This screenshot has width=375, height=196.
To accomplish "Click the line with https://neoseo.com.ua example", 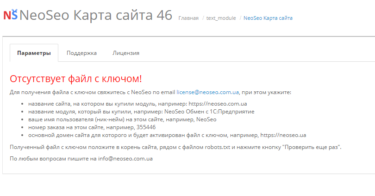I will [x=137, y=104].
